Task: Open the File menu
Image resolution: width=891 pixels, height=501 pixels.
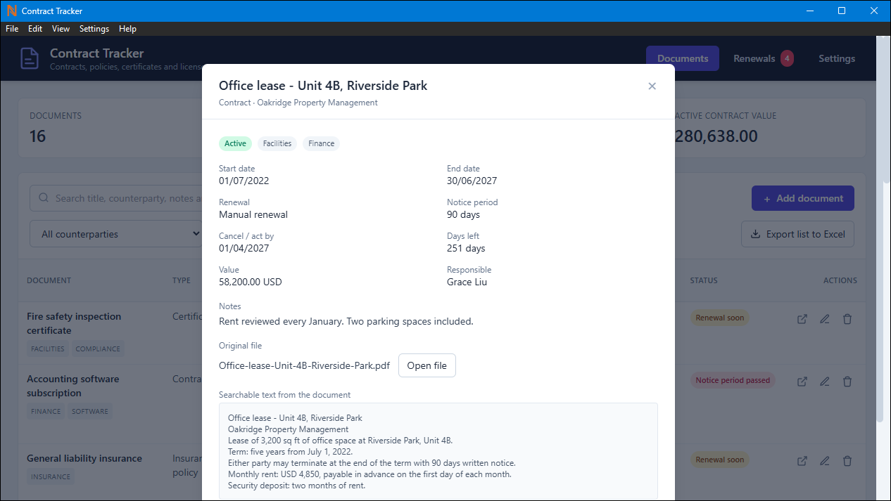Action: [x=12, y=29]
